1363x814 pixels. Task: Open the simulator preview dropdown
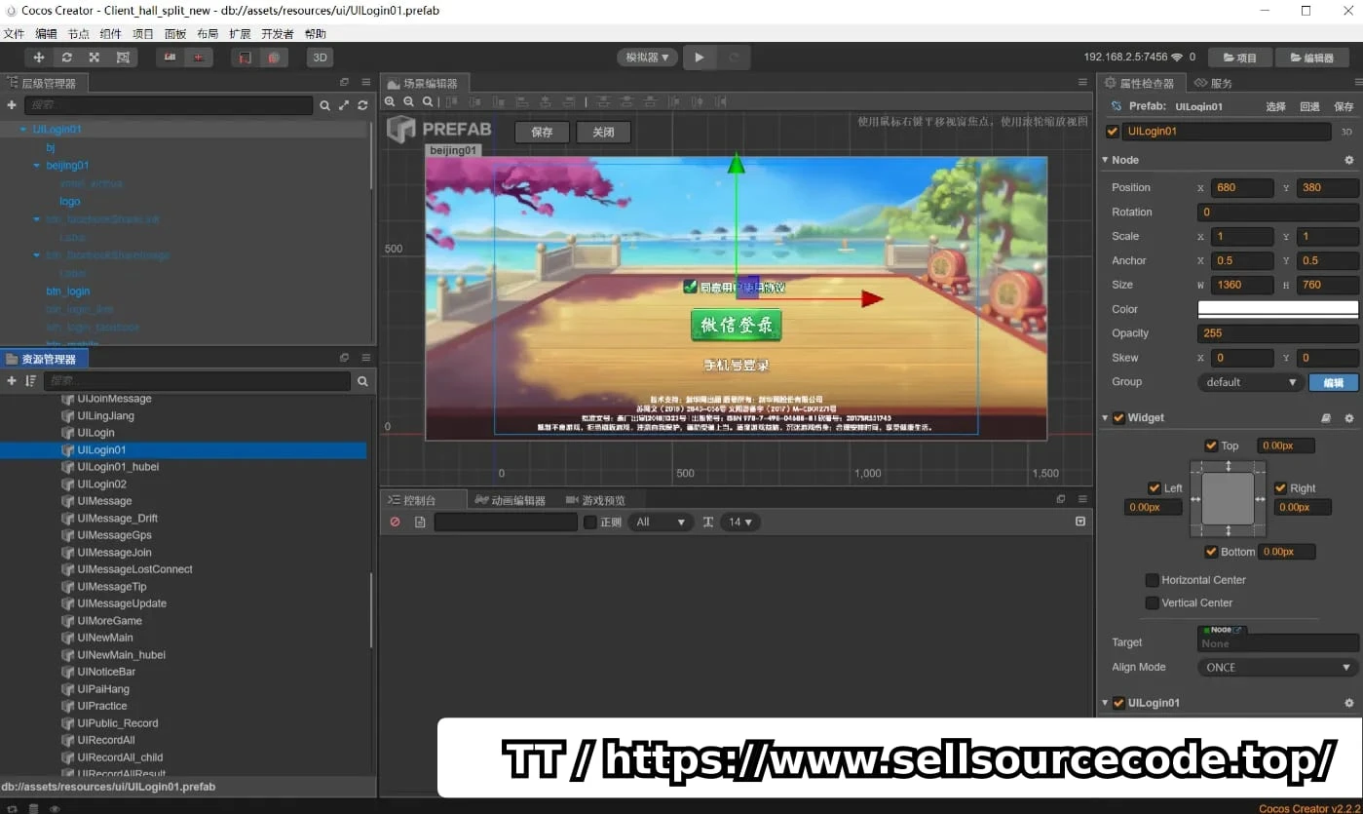pyautogui.click(x=647, y=58)
